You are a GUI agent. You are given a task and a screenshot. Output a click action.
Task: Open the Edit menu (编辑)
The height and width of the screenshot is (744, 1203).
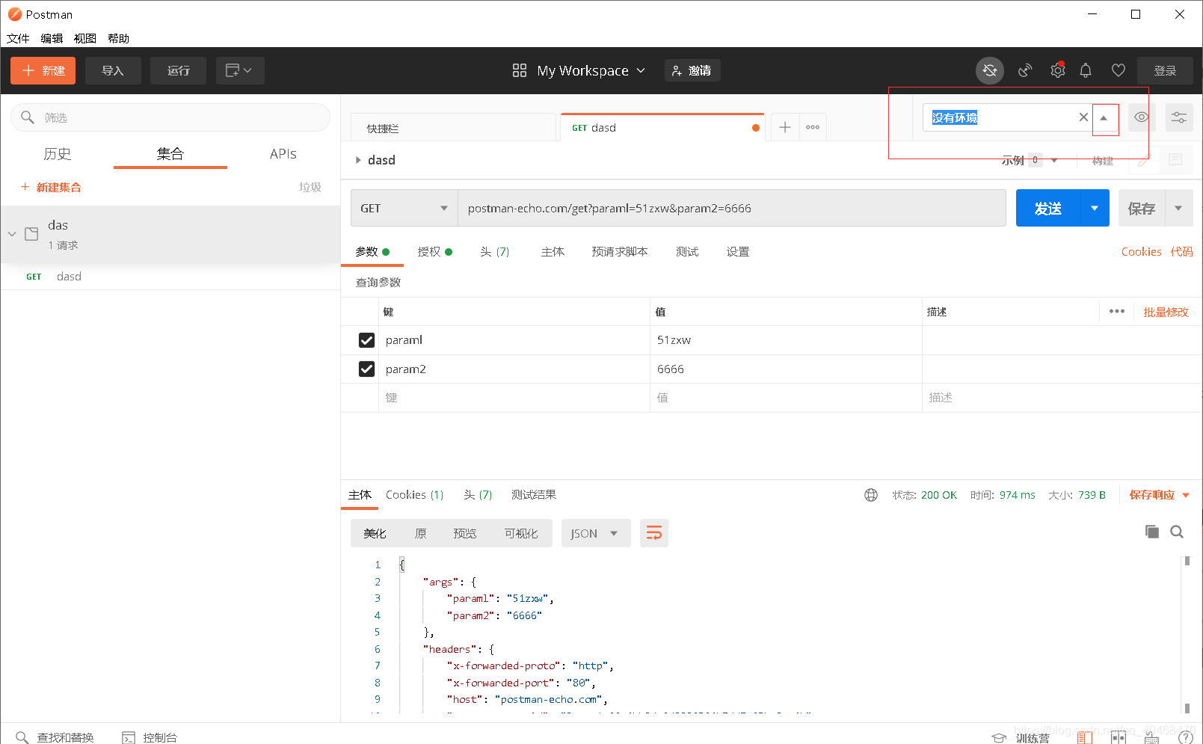[52, 38]
